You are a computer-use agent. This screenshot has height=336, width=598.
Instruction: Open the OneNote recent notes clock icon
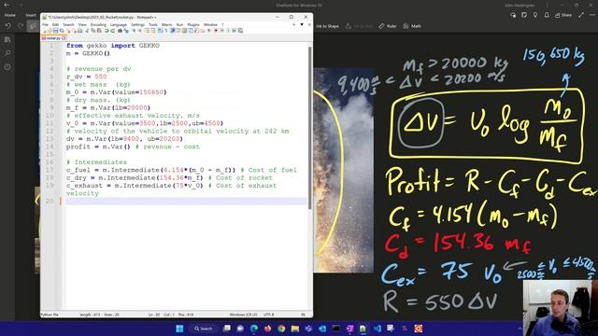point(7,66)
